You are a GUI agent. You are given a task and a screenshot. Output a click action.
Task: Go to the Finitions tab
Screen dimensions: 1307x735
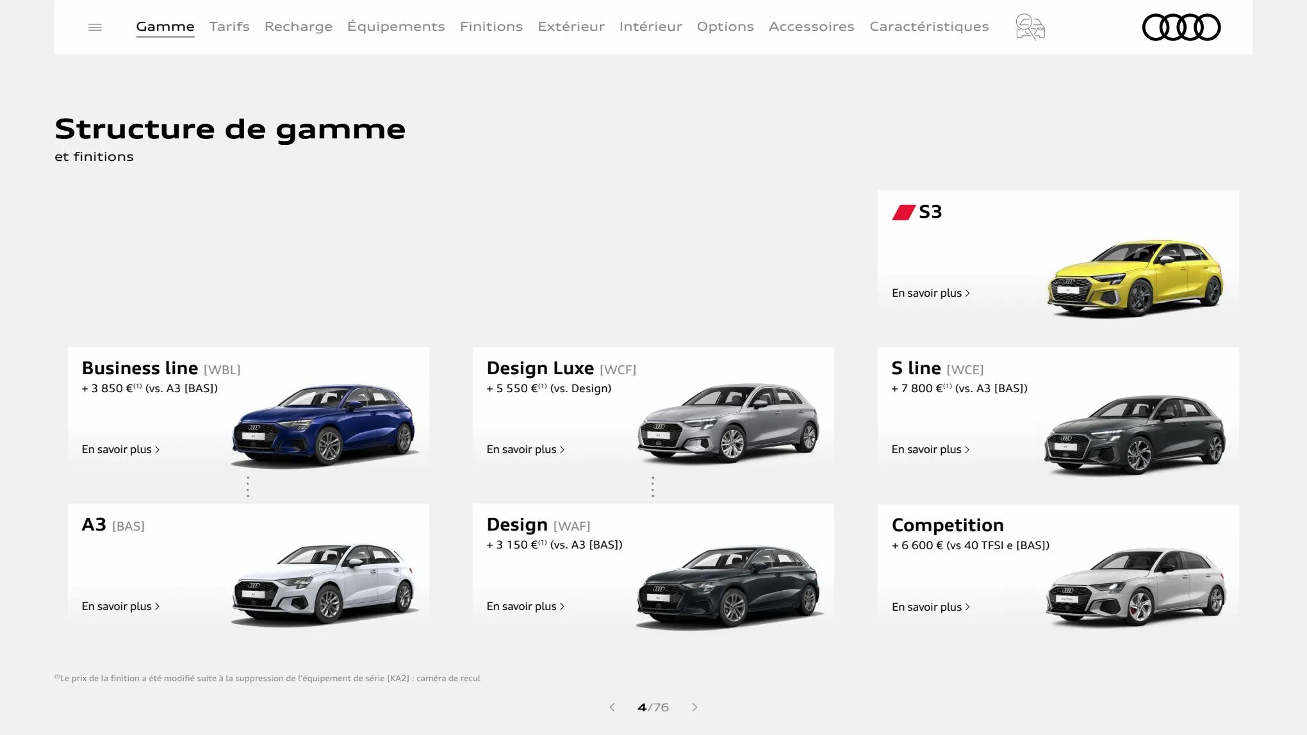tap(491, 26)
